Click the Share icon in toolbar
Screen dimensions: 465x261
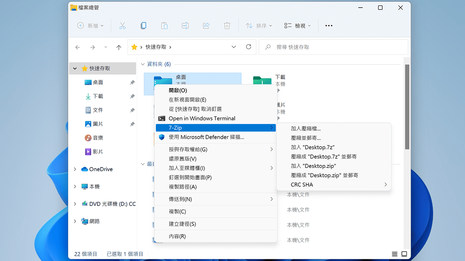click(x=206, y=26)
